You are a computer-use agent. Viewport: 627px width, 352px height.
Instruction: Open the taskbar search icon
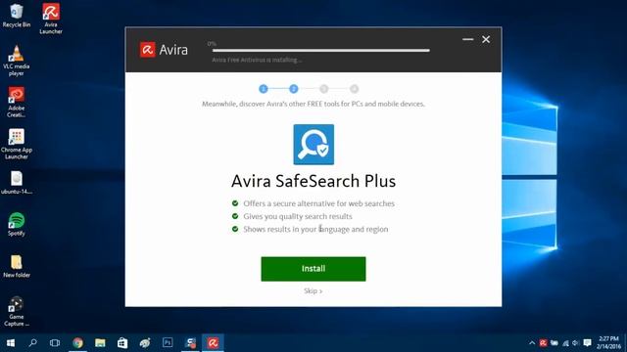(x=32, y=343)
